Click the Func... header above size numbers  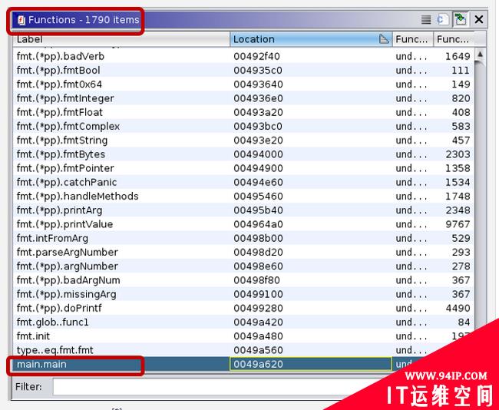pyautogui.click(x=454, y=39)
